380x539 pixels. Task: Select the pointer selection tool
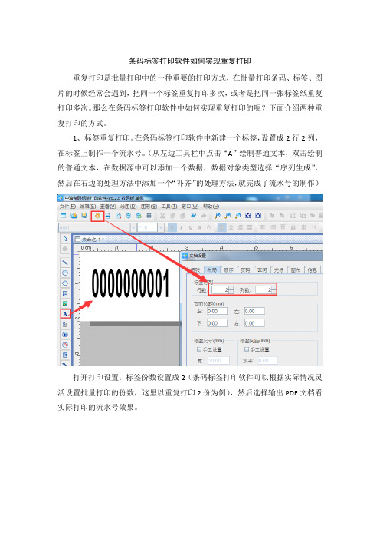click(x=65, y=239)
